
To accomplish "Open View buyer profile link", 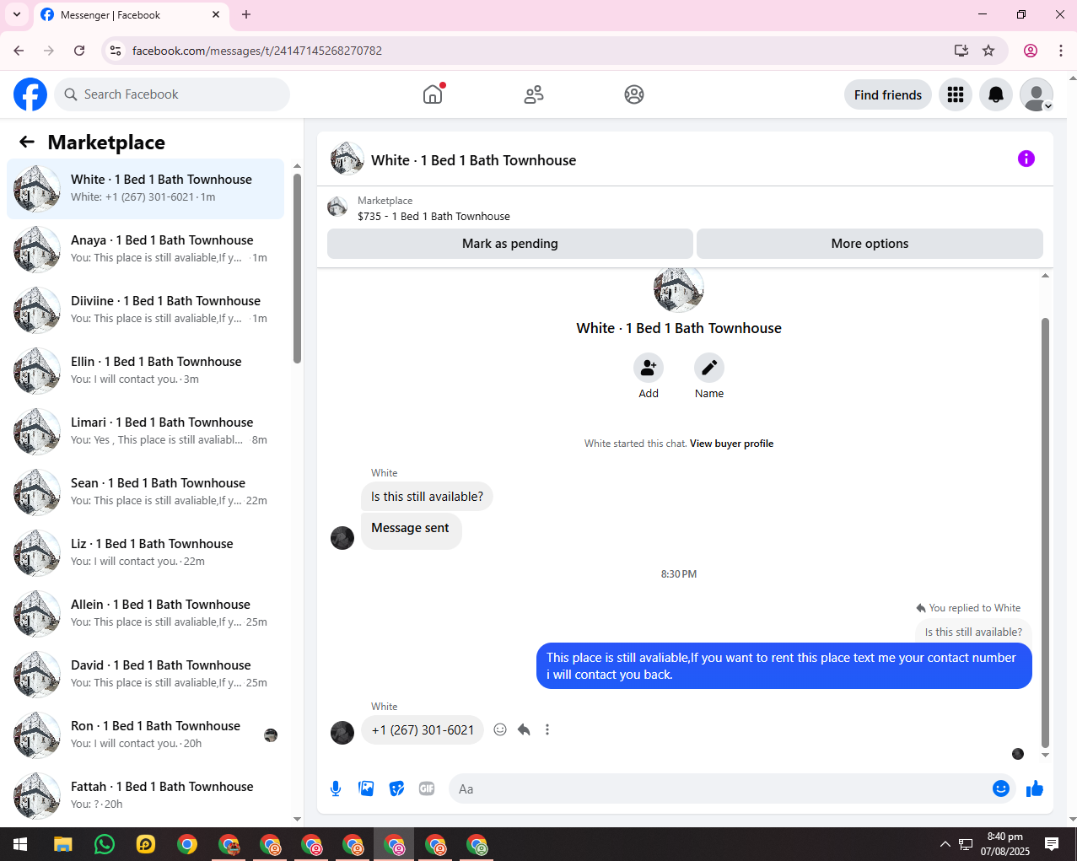I will (731, 444).
